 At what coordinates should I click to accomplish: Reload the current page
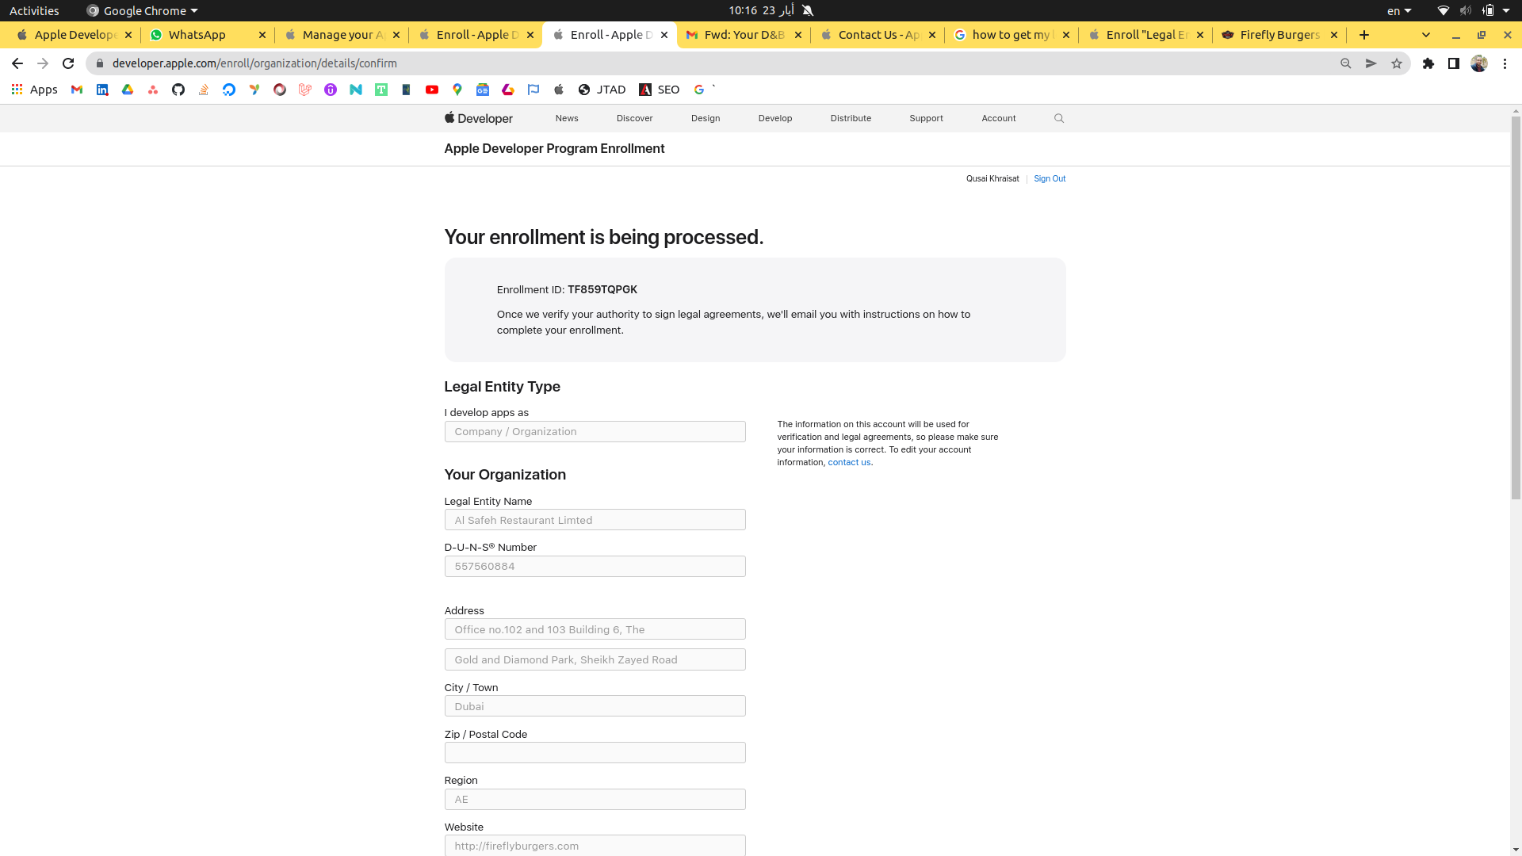click(x=68, y=63)
